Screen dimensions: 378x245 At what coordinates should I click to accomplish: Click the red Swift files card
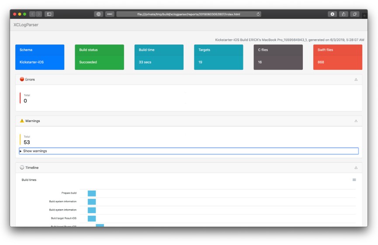337,57
